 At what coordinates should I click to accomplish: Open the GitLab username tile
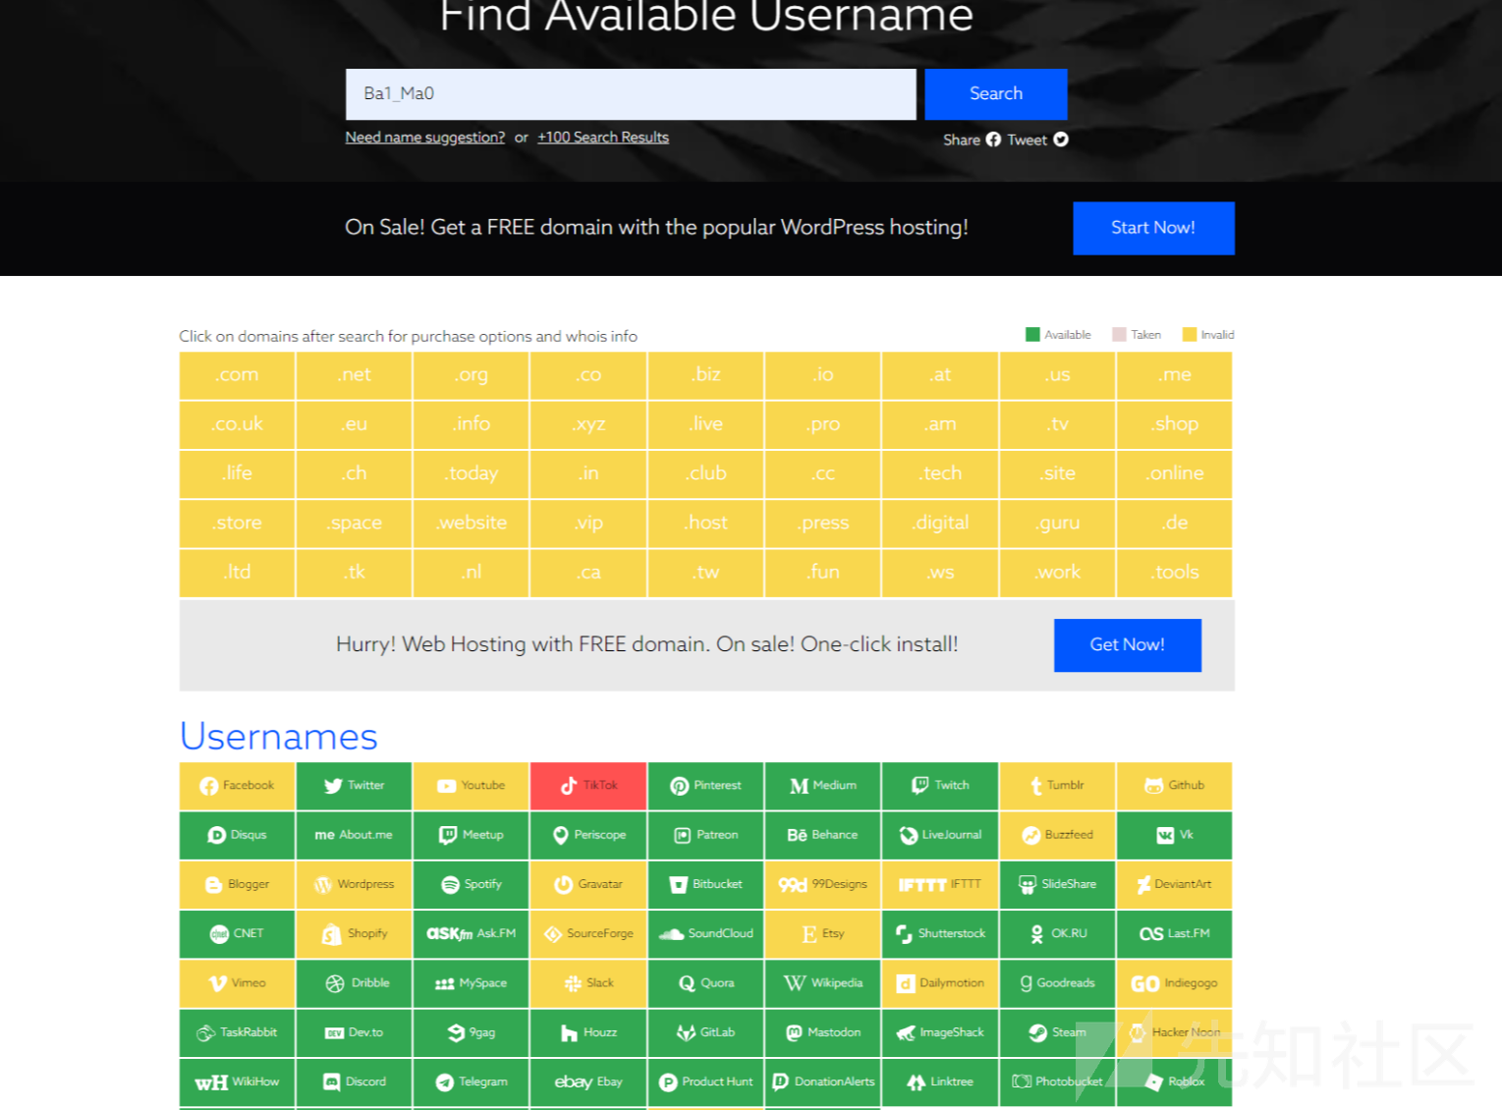point(706,1032)
